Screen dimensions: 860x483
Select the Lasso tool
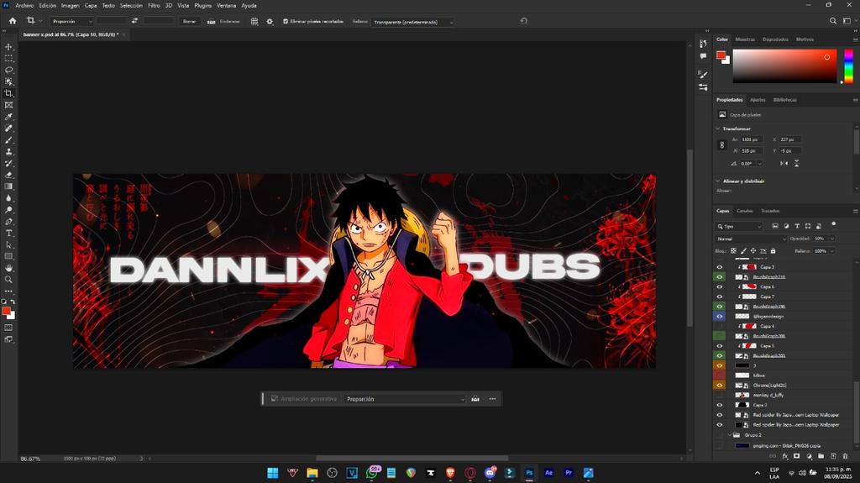click(8, 71)
